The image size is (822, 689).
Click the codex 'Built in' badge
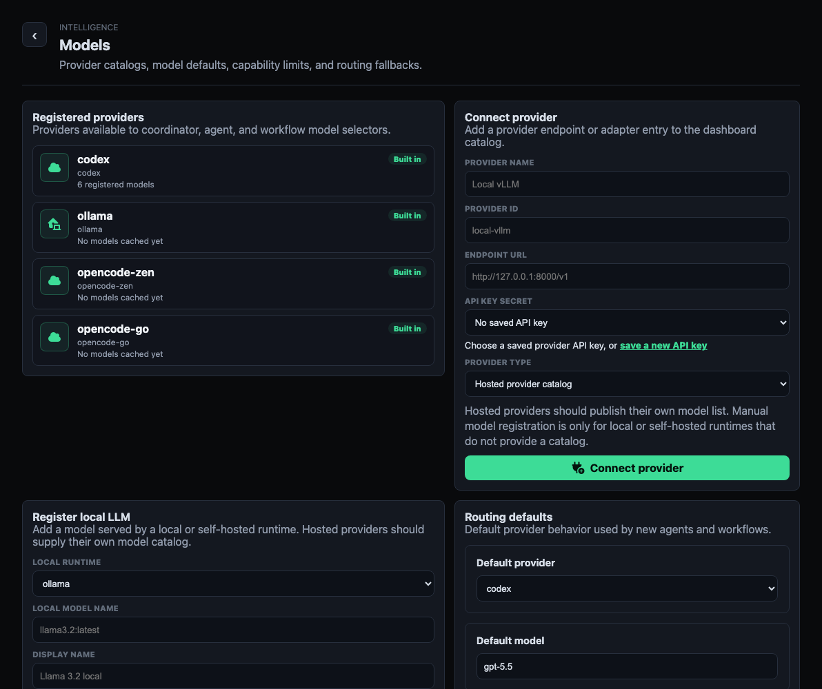tap(408, 159)
